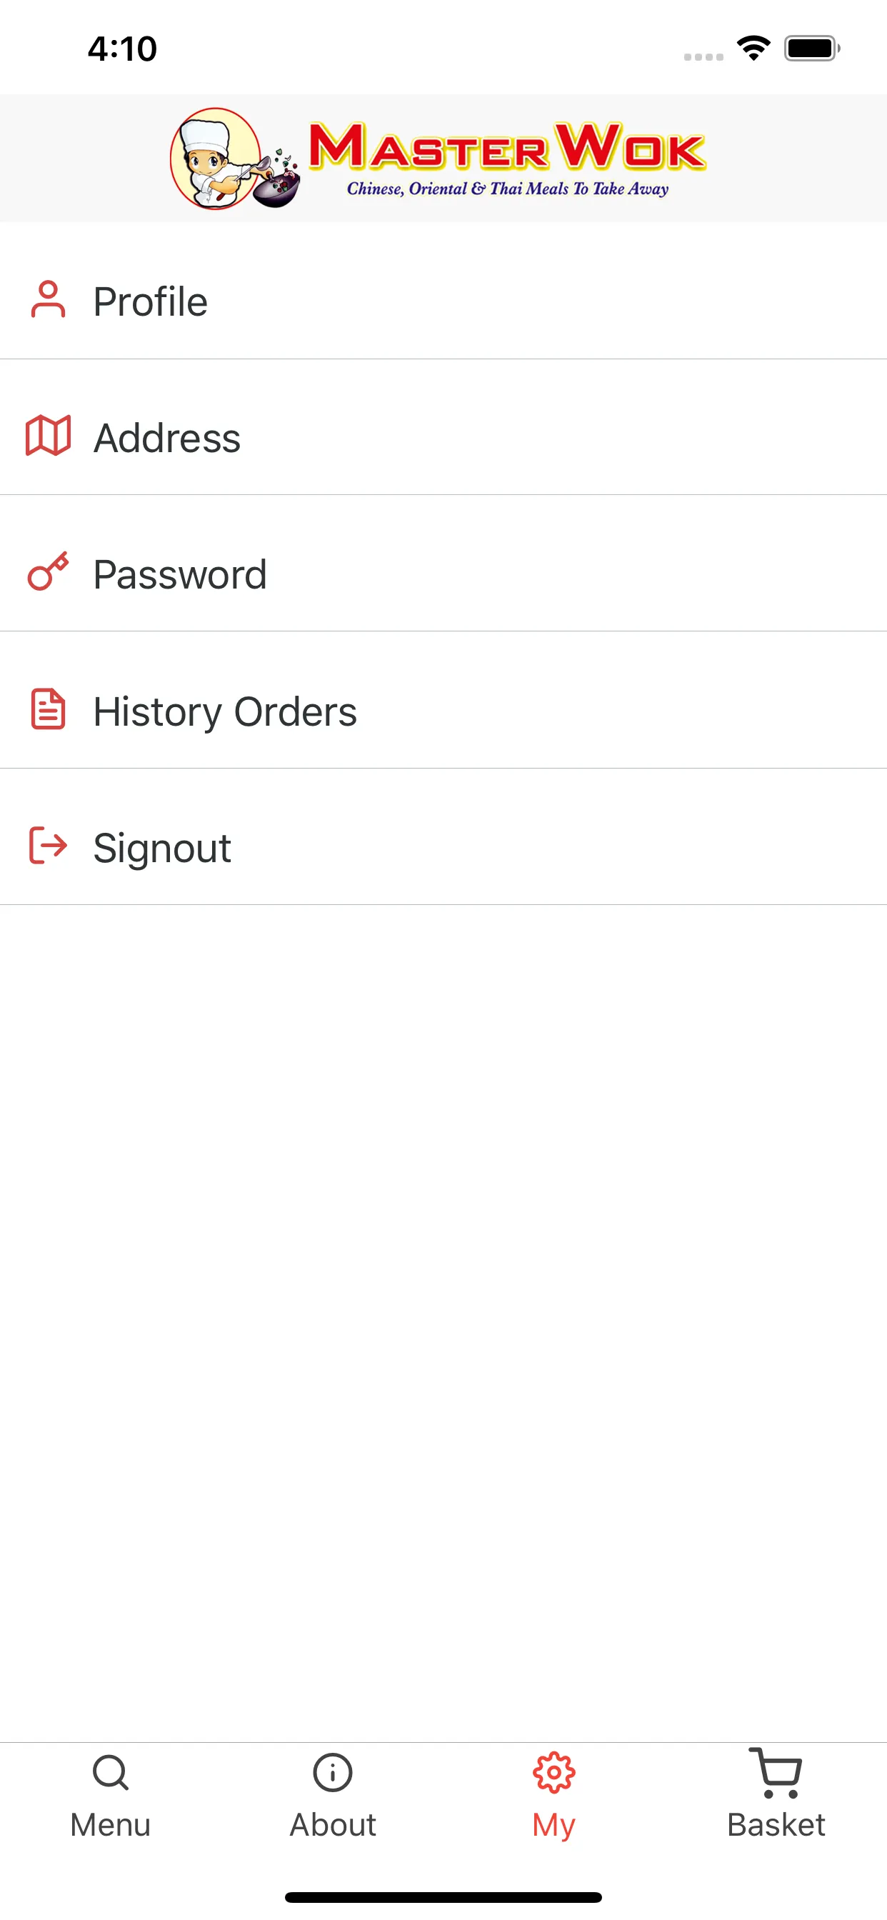Screen dimensions: 887x1920
Task: Tap the History Orders document icon
Action: [48, 709]
